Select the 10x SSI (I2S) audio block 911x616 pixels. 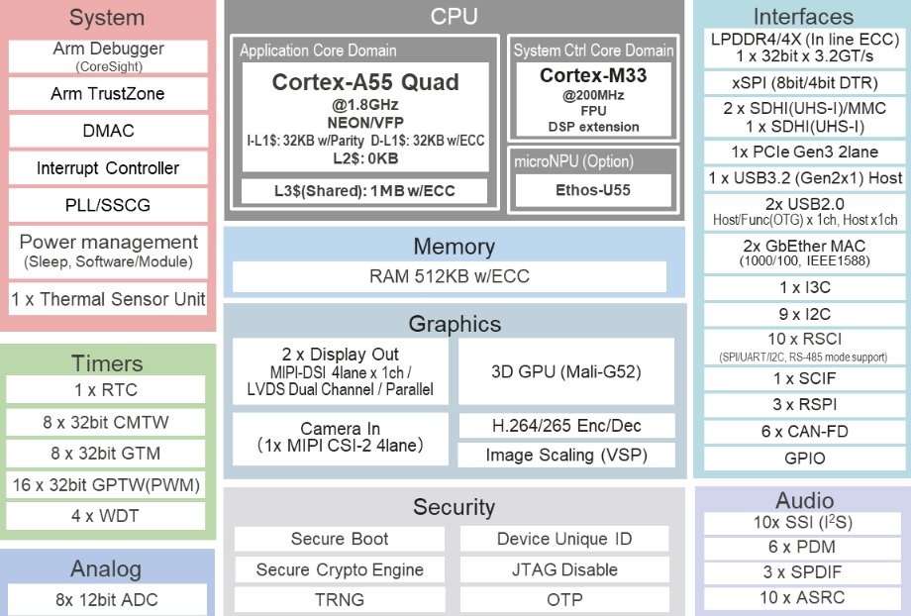803,523
